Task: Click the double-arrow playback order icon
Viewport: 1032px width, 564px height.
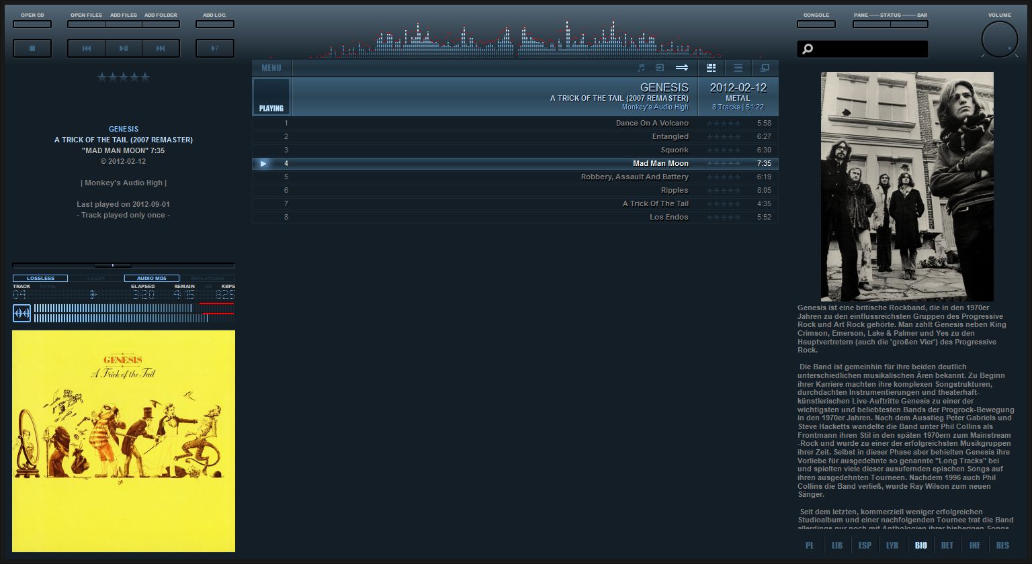Action: pyautogui.click(x=682, y=68)
